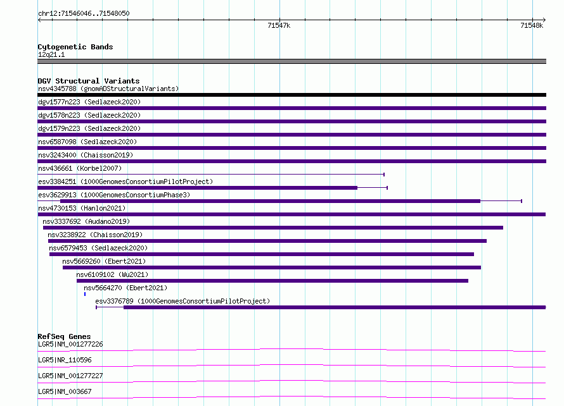The width and height of the screenshot is (564, 406).
Task: Click the purple nsv3243400 variant bar
Action: click(292, 161)
